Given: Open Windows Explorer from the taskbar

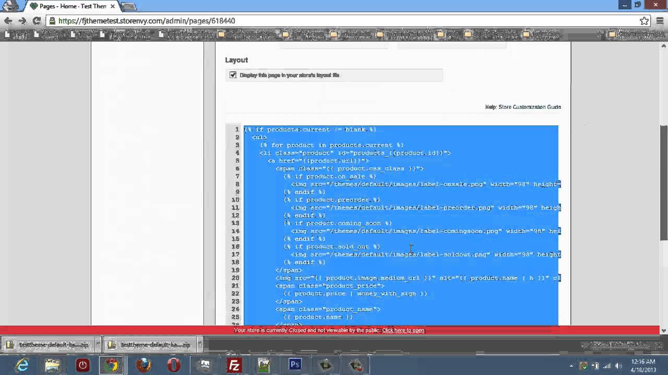Looking at the screenshot, I should [52, 365].
